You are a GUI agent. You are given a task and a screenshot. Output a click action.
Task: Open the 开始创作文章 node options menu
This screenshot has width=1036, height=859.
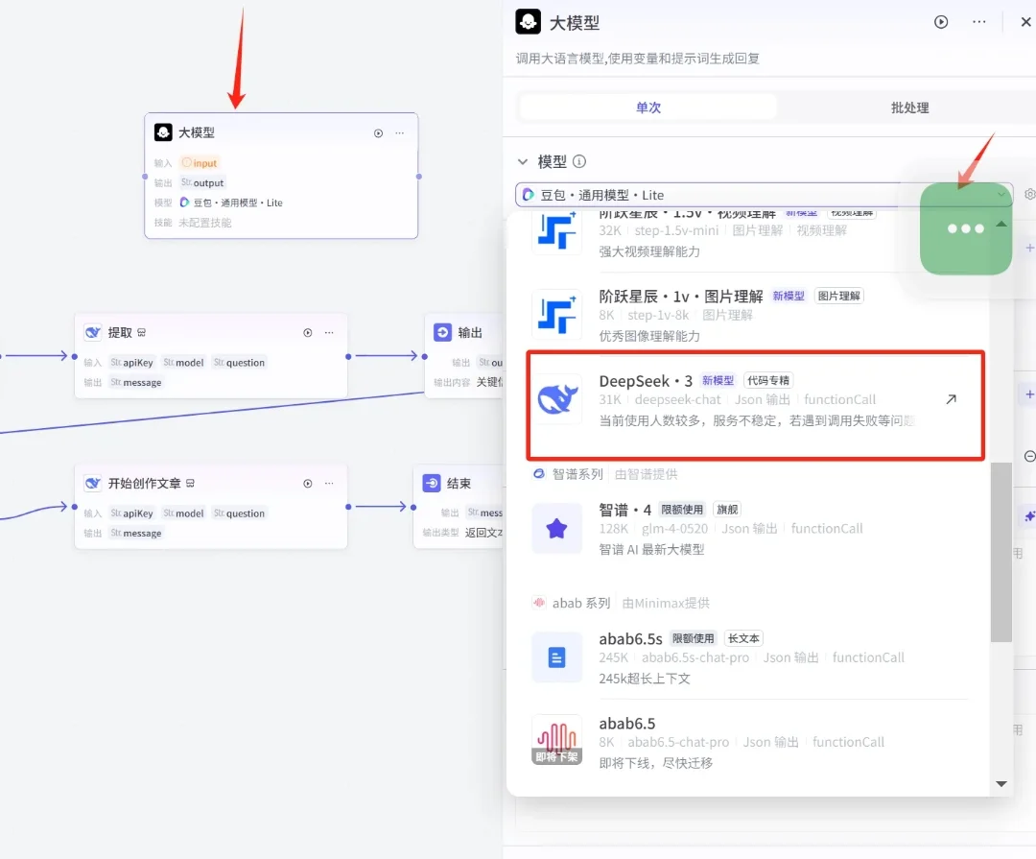(329, 484)
